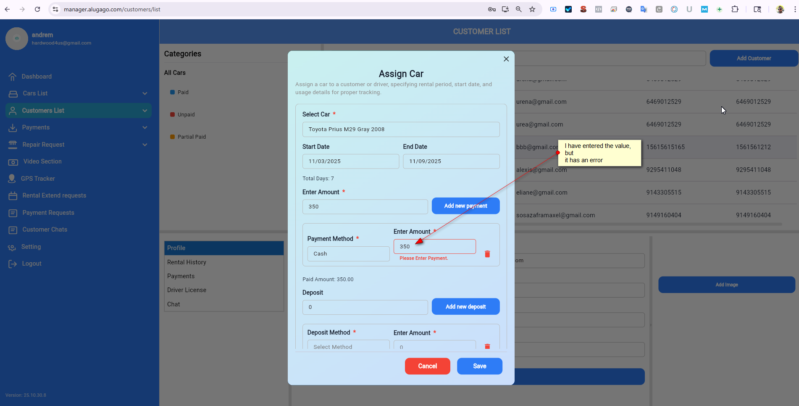Click the Rental Extend requests calendar icon
Image resolution: width=799 pixels, height=406 pixels.
pos(13,196)
